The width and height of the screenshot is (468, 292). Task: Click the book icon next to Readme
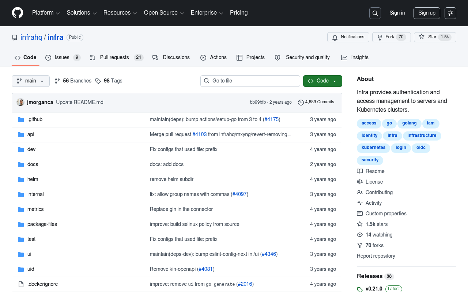(x=360, y=171)
